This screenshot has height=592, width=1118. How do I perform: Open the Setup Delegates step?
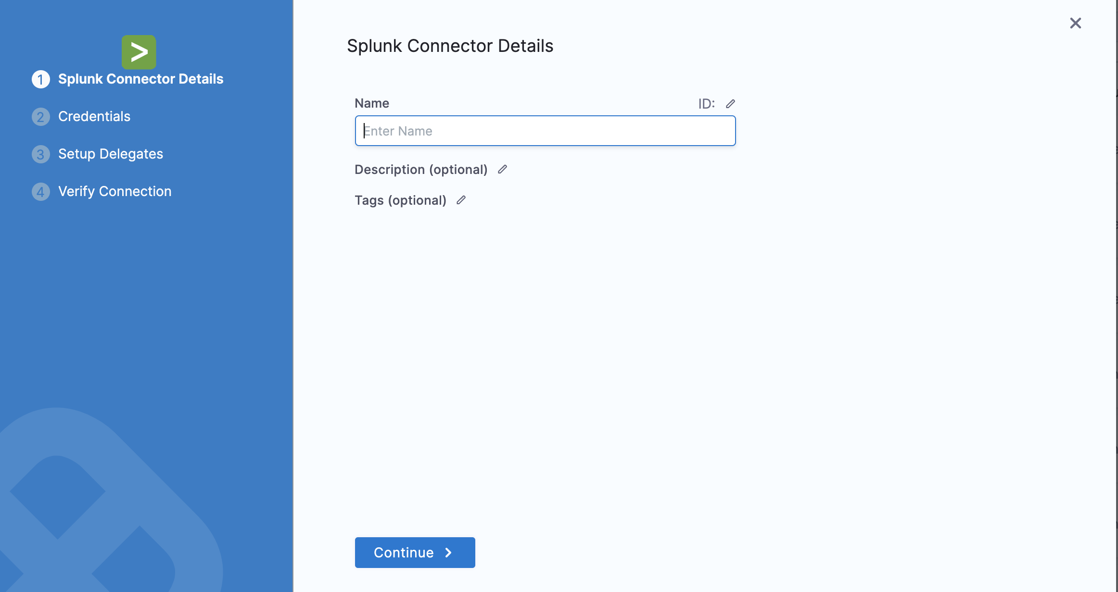pyautogui.click(x=111, y=154)
